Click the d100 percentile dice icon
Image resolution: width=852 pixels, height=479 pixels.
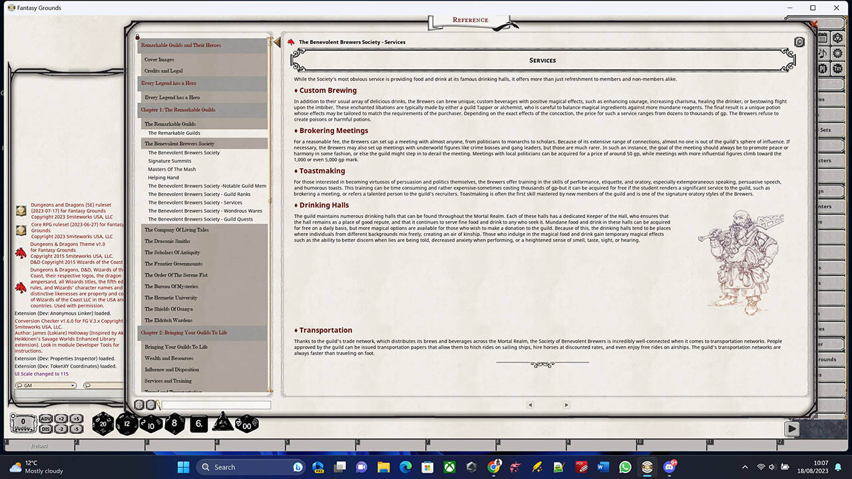[x=246, y=424]
